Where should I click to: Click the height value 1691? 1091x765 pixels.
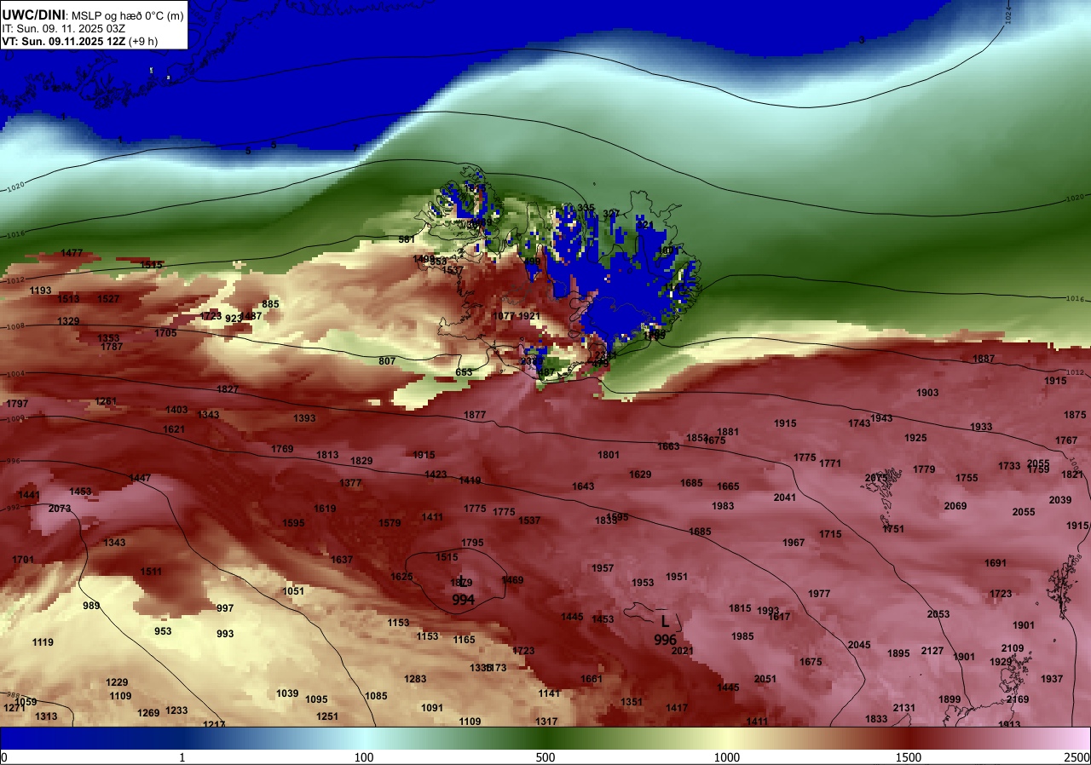[996, 563]
